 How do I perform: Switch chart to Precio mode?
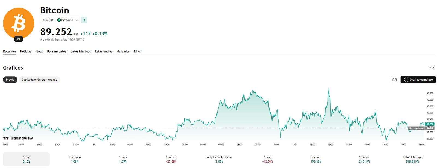10,80
